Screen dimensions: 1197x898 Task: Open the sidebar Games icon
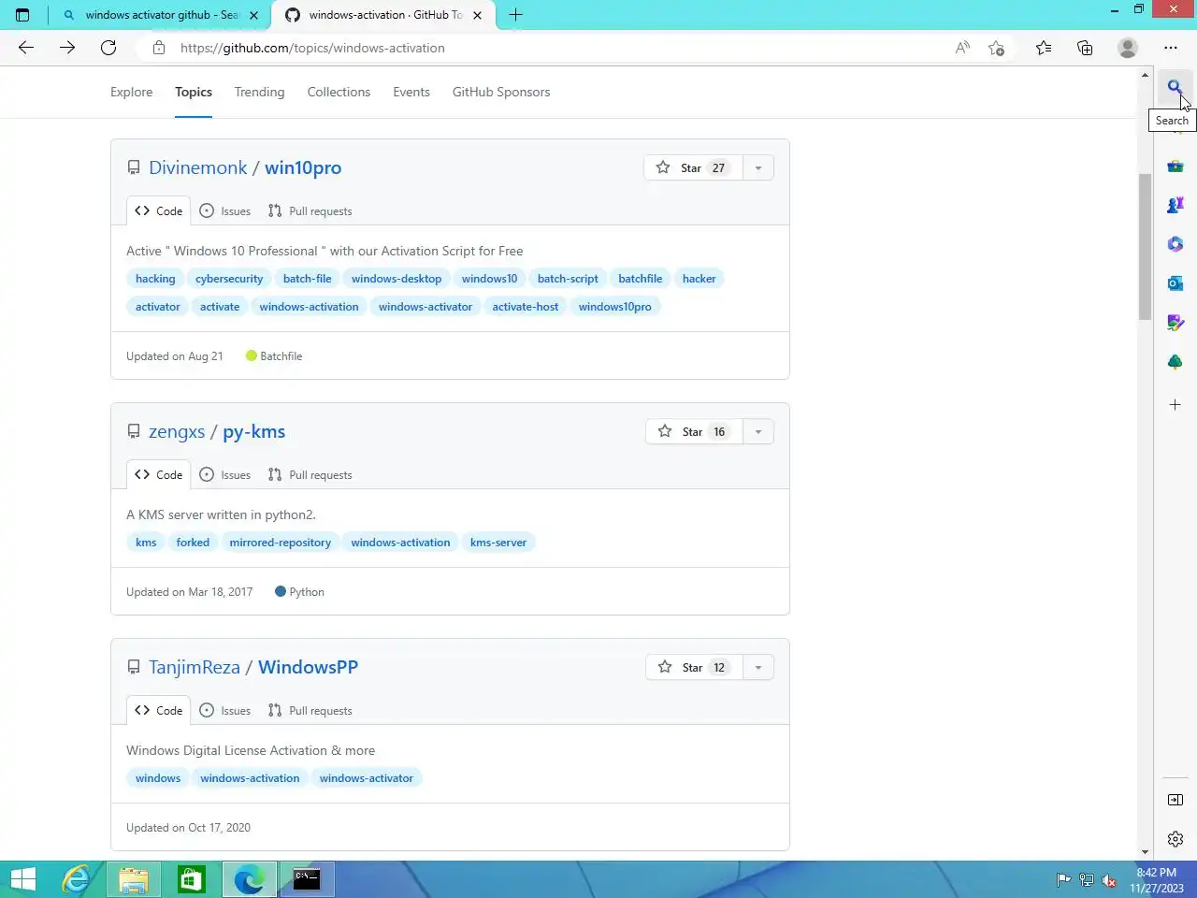pyautogui.click(x=1175, y=205)
